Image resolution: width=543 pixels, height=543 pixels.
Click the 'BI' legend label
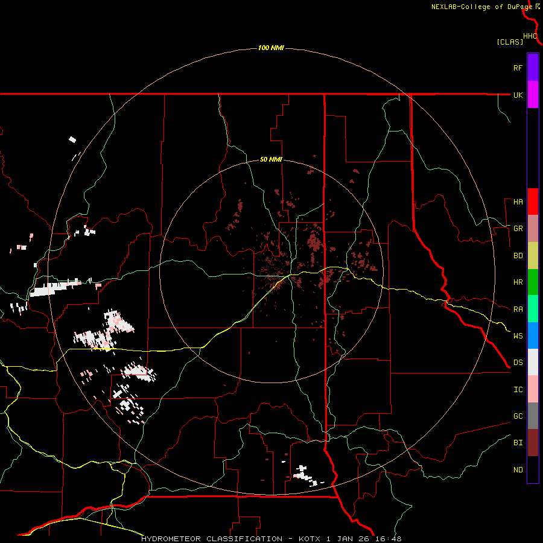pyautogui.click(x=518, y=443)
